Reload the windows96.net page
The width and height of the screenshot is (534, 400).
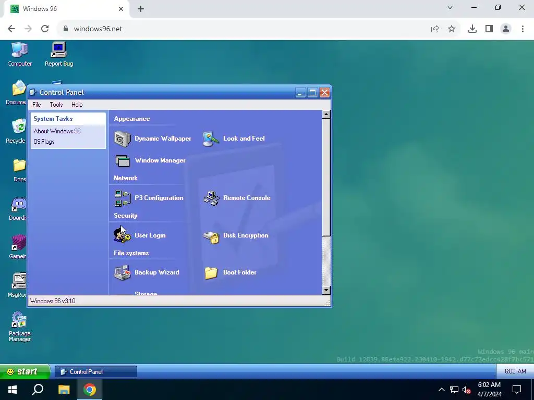(45, 29)
